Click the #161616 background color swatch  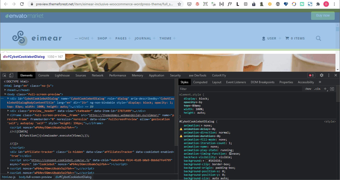pos(207,161)
